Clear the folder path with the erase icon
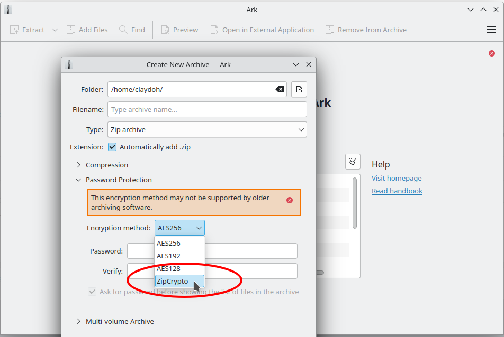The height and width of the screenshot is (337, 504). [280, 89]
